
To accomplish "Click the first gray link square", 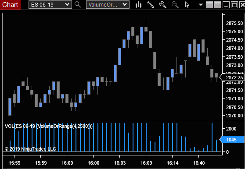I will tap(209, 5).
